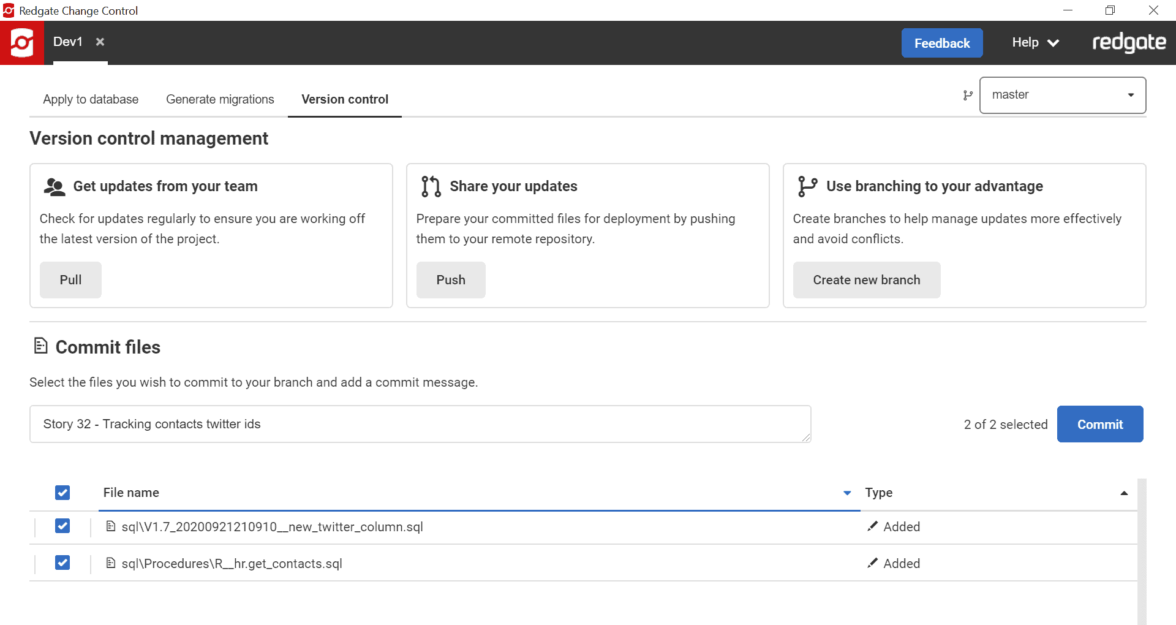Click the pull-request icon by Share your updates

pyautogui.click(x=431, y=186)
